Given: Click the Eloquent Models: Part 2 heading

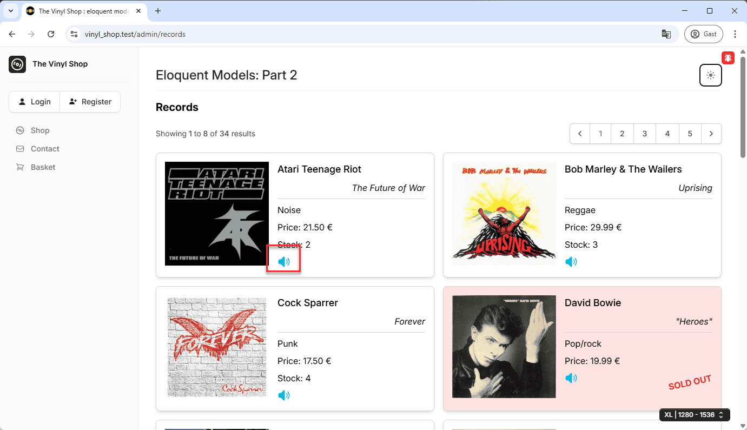Looking at the screenshot, I should (227, 75).
